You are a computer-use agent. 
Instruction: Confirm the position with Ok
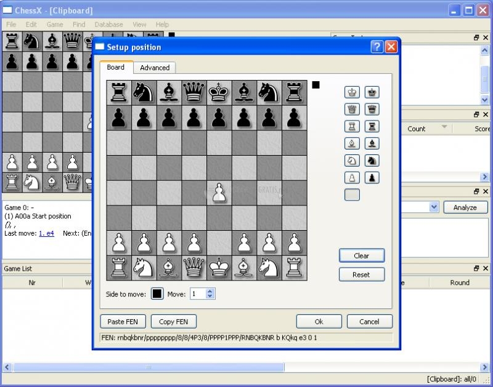[x=319, y=322]
